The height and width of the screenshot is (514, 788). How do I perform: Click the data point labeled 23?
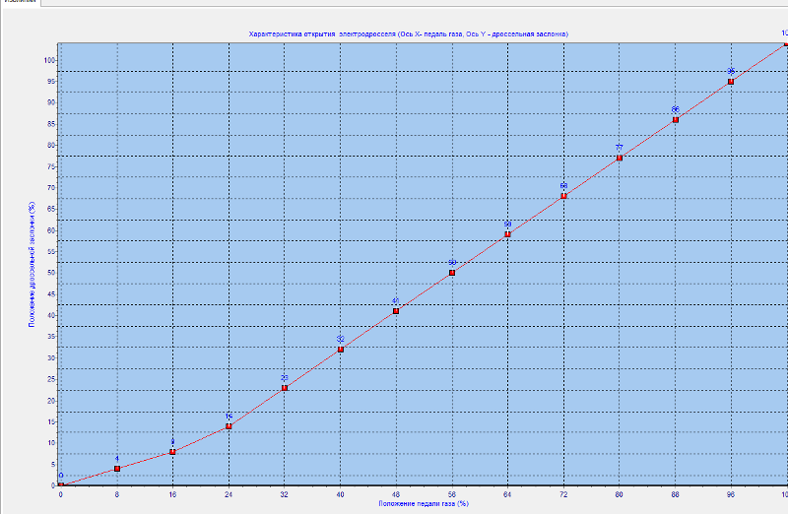(x=285, y=388)
